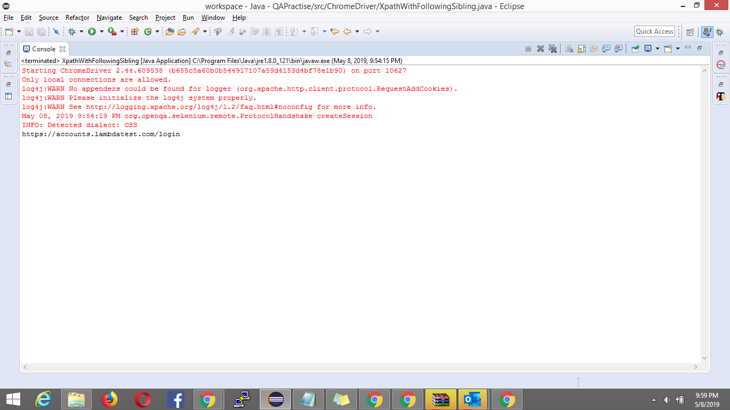Click the New Java Package icon
The image size is (730, 410).
[135, 31]
